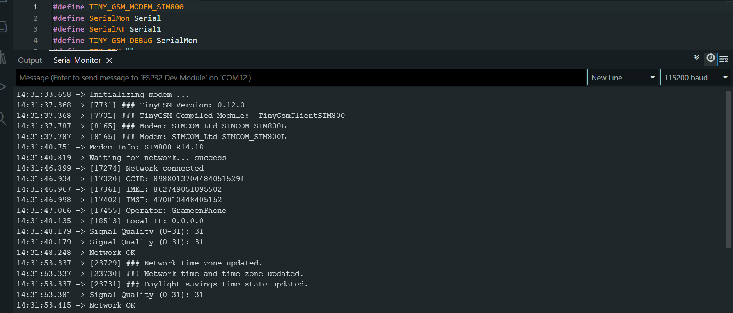Select the Serial Monitor tab label
The width and height of the screenshot is (733, 313).
pos(77,60)
